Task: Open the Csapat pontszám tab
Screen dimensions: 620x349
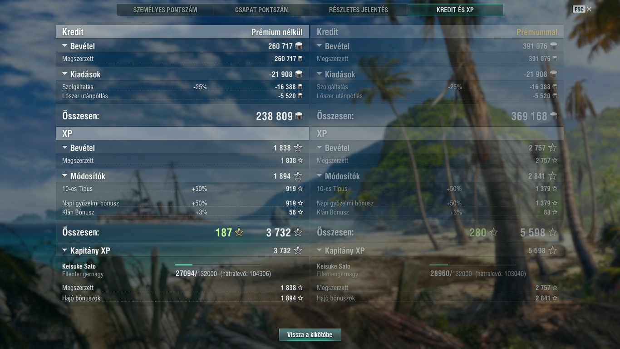Action: tap(262, 10)
